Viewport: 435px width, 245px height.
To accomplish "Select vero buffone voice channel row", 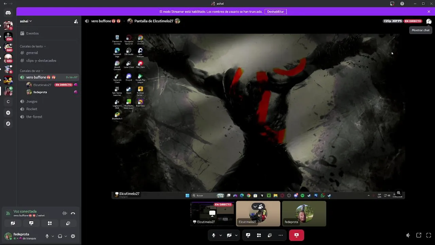I will click(49, 77).
